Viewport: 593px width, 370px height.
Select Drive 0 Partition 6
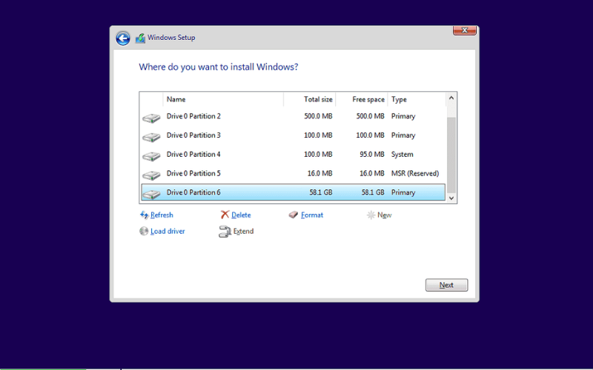(293, 192)
